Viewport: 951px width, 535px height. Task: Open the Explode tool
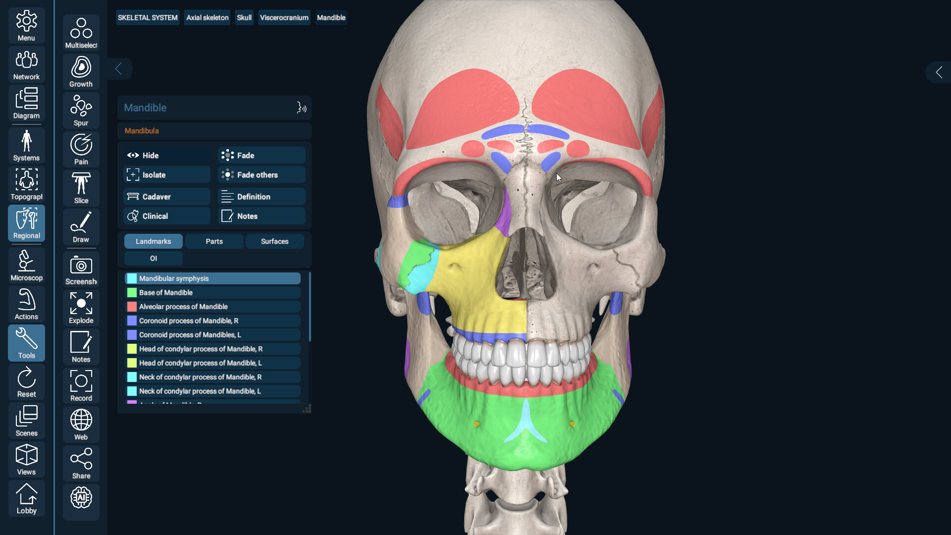[81, 307]
